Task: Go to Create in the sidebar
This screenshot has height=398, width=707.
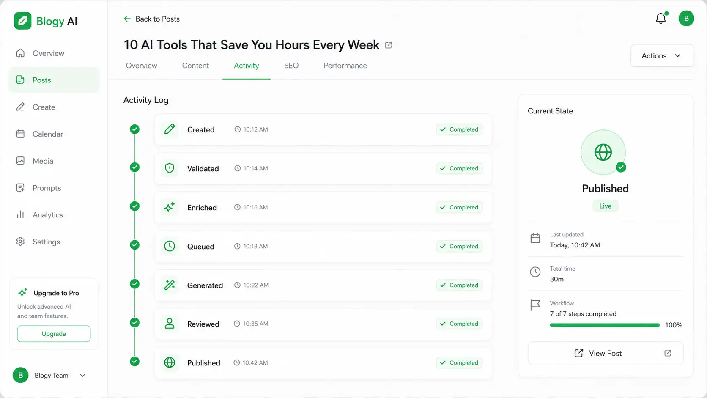Action: [54, 107]
